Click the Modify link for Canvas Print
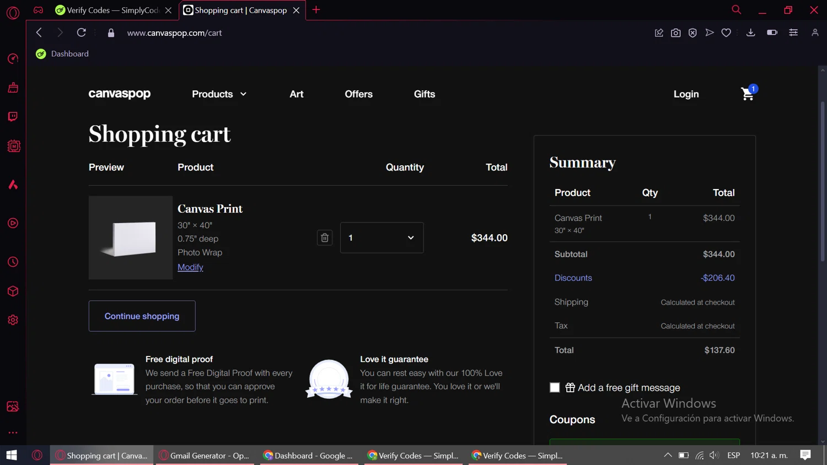827x465 pixels. [190, 267]
